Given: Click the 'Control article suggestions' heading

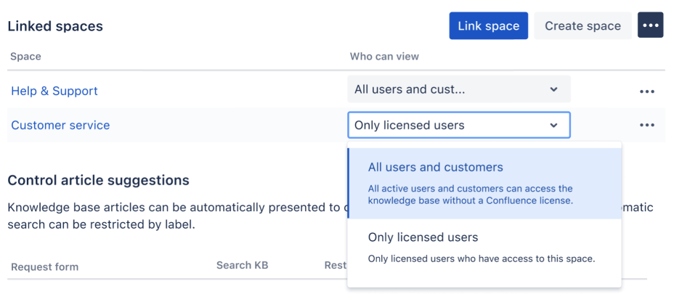Looking at the screenshot, I should [98, 180].
